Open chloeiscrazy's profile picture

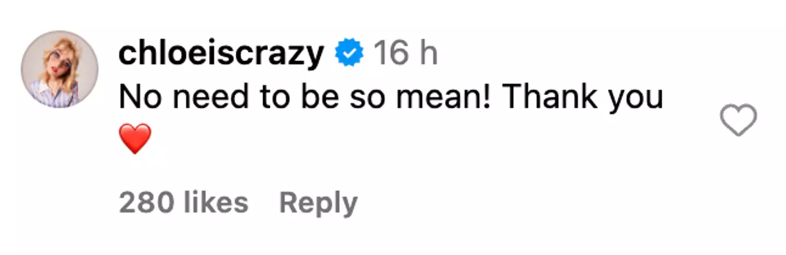[59, 69]
